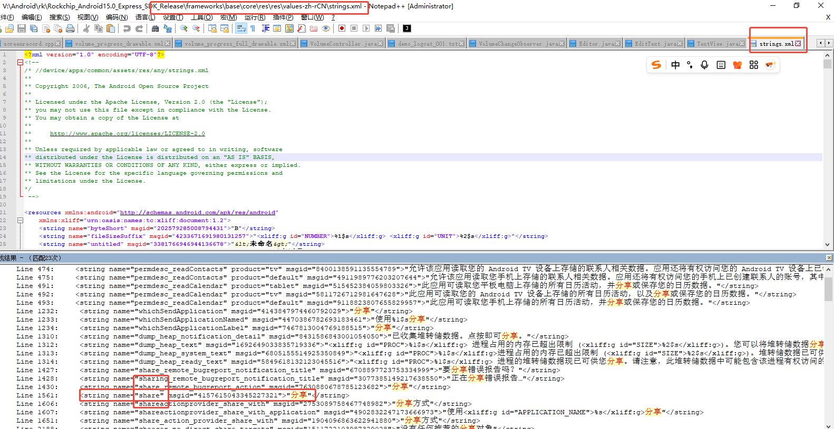The image size is (834, 429).
Task: Switch to the TextView.java tab
Action: [716, 44]
